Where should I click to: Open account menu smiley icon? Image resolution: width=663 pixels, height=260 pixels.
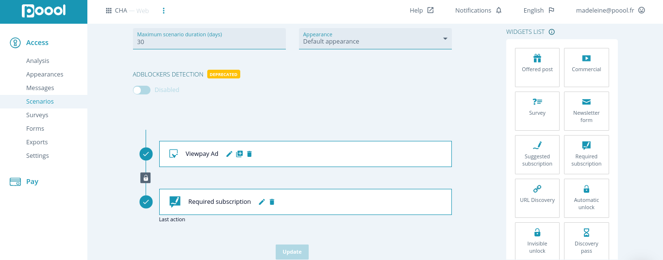[x=642, y=10]
